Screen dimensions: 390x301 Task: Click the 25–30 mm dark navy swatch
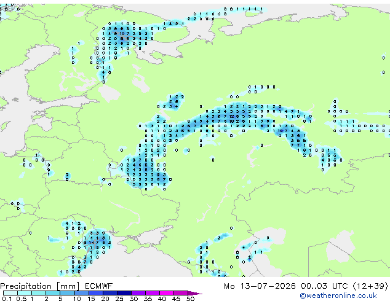tap(124, 293)
